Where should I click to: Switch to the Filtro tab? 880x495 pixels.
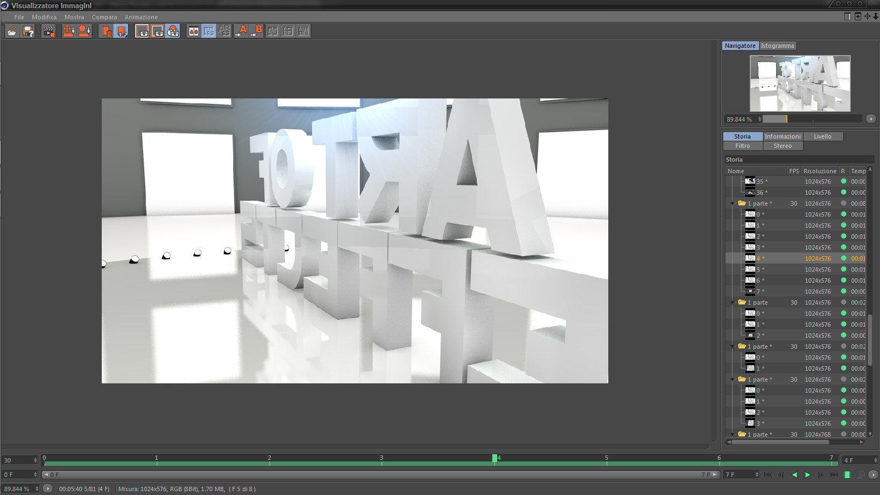coord(743,146)
